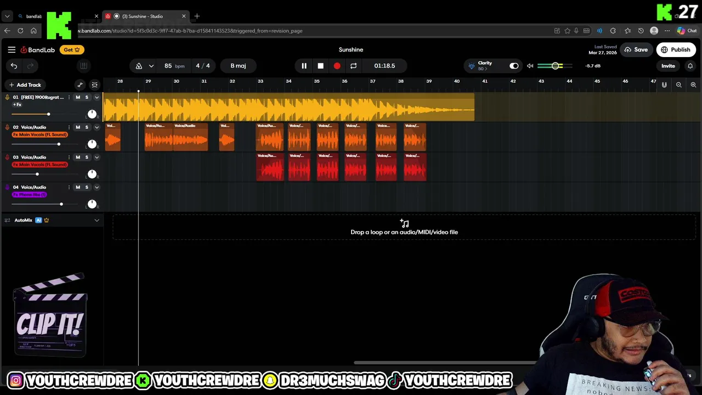Save the project
Image resolution: width=702 pixels, height=395 pixels.
pyautogui.click(x=636, y=50)
